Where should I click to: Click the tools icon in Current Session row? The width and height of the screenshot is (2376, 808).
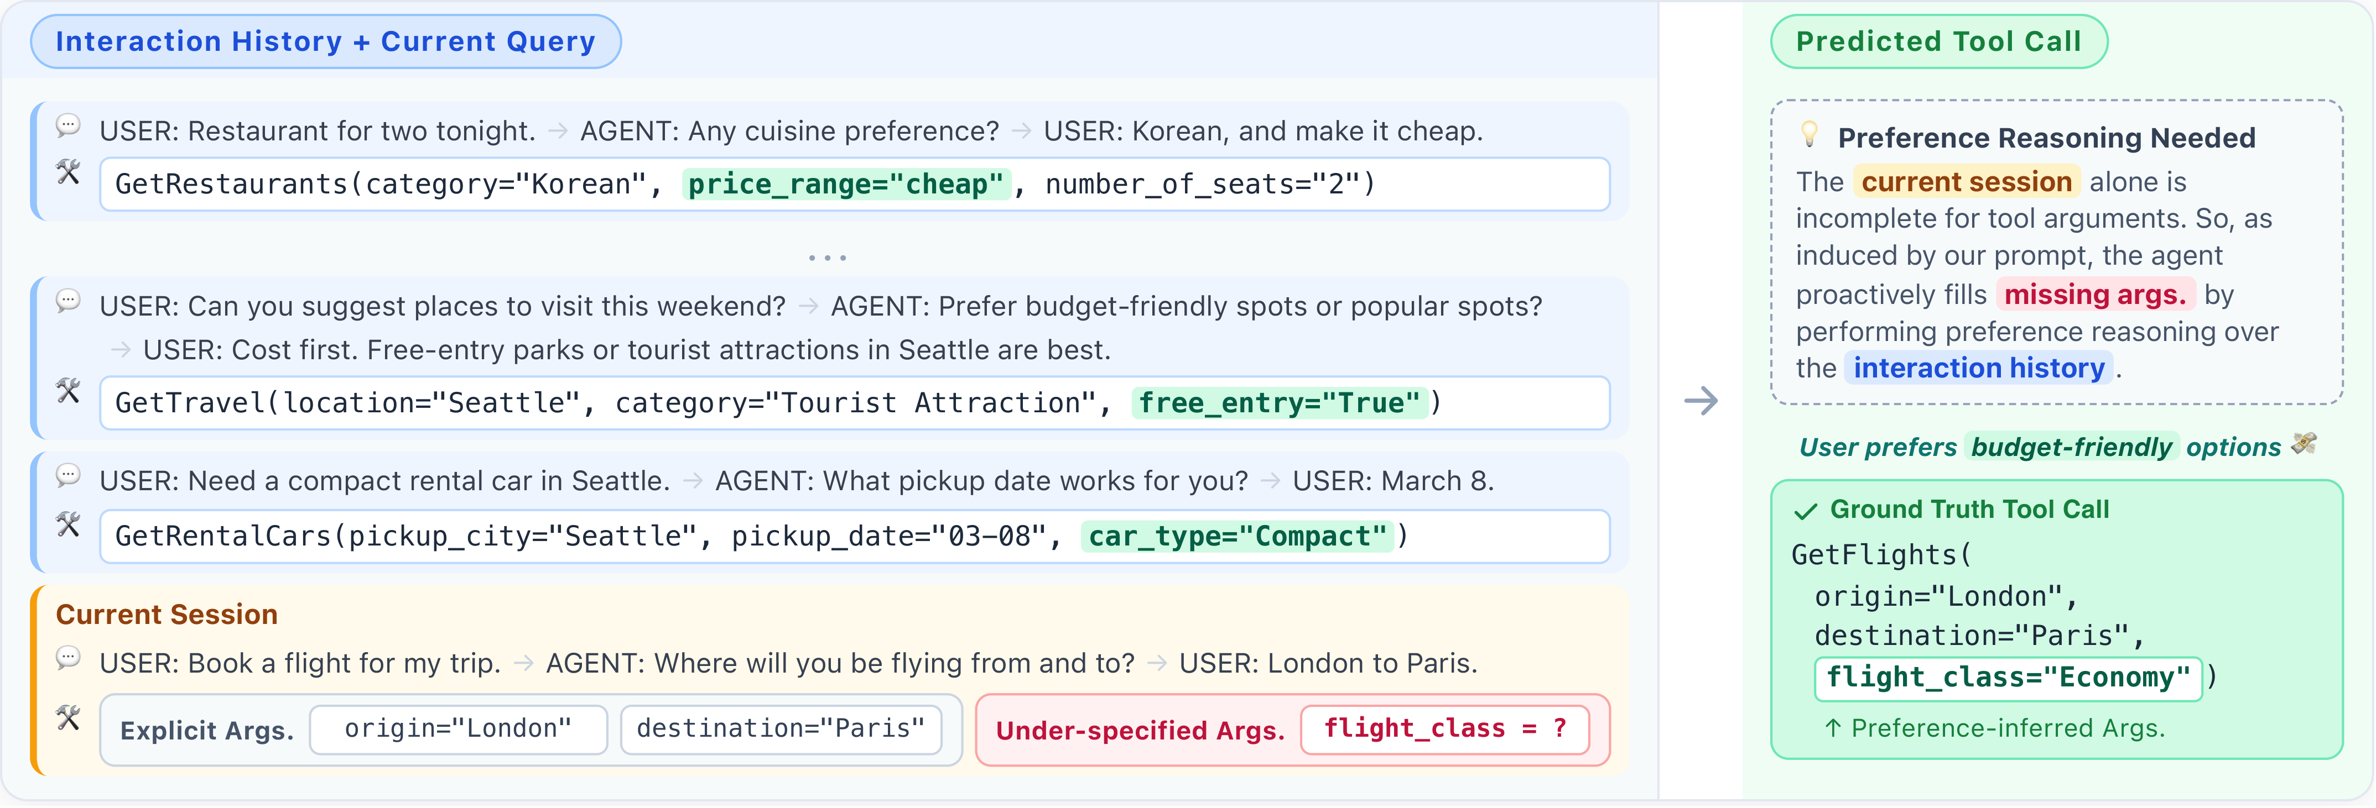tap(68, 718)
